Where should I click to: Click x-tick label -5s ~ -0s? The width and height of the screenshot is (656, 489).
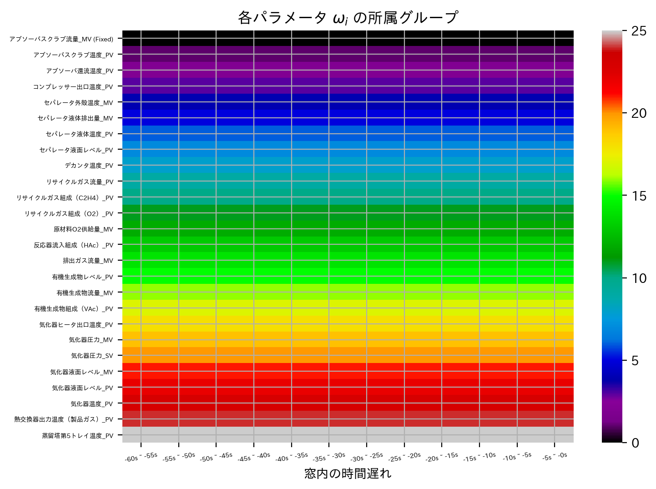(x=555, y=457)
